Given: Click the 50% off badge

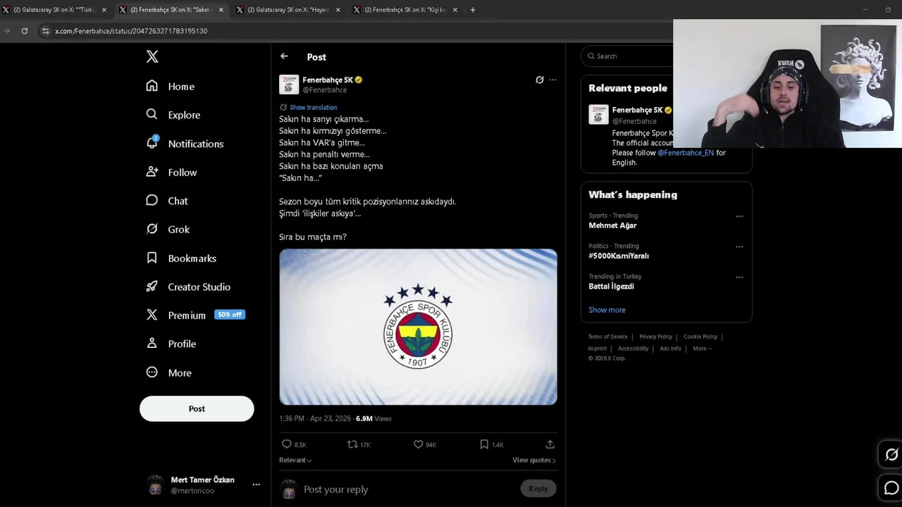Looking at the screenshot, I should [230, 315].
